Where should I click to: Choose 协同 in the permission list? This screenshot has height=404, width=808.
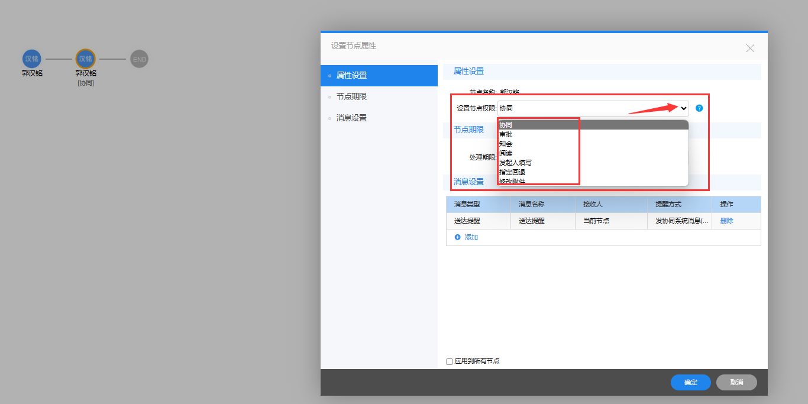506,125
